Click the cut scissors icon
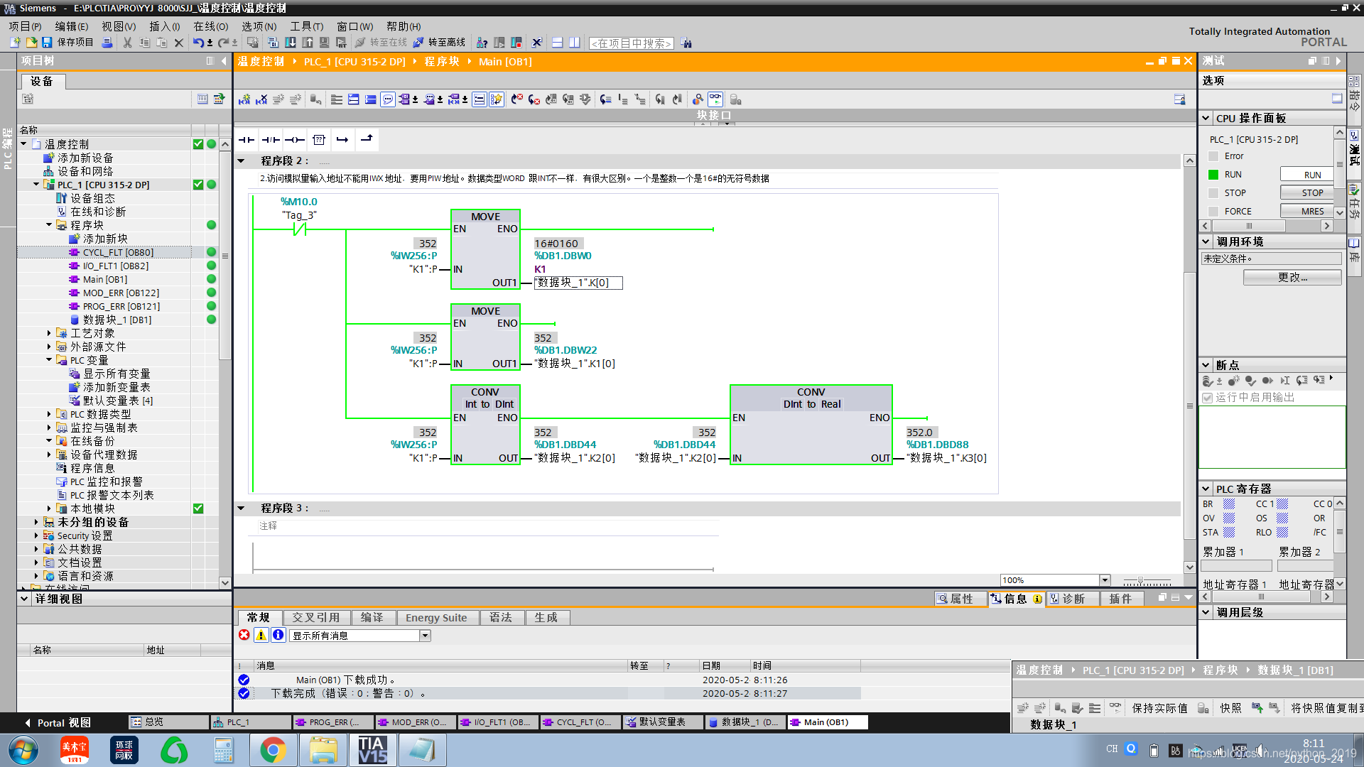 [127, 43]
